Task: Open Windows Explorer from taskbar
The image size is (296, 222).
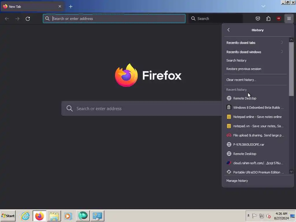Action: pyautogui.click(x=54, y=216)
